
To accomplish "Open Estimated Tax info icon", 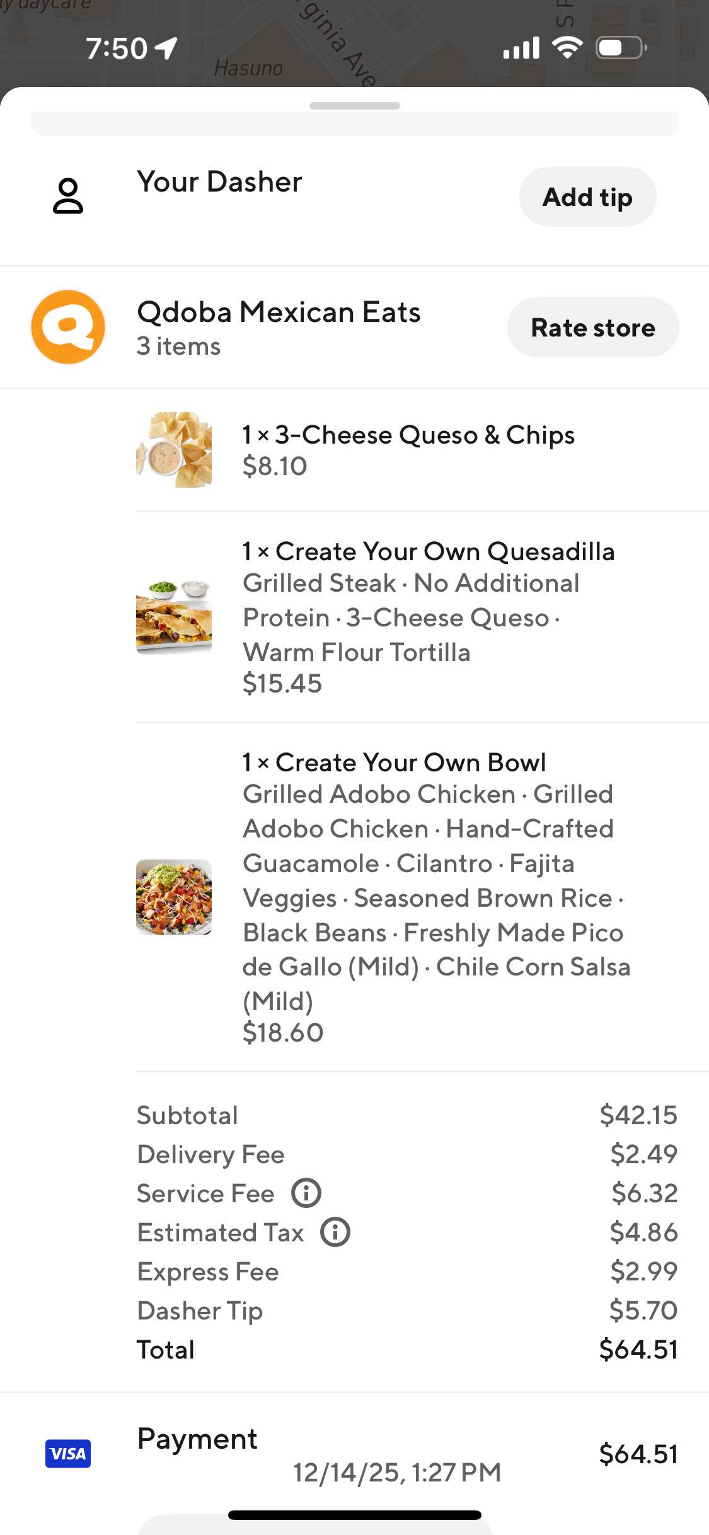I will [335, 1232].
